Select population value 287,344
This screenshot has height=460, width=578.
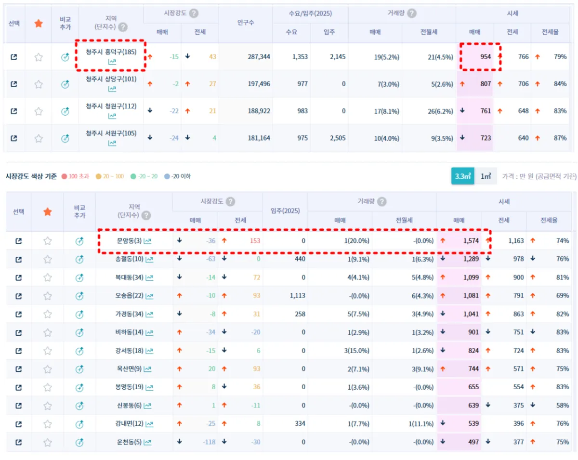259,57
